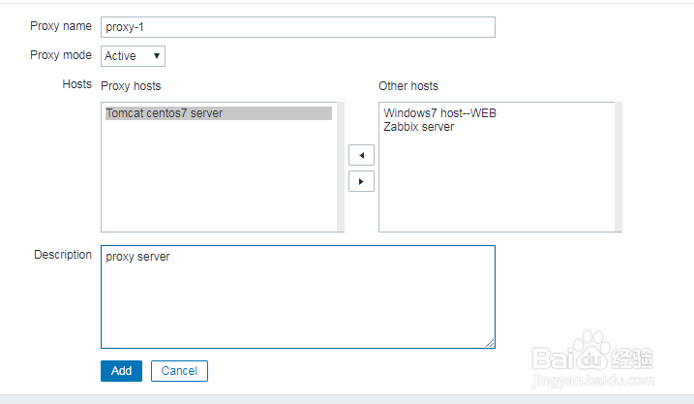
Task: Select Zabbix server in Other hosts
Action: [x=418, y=127]
